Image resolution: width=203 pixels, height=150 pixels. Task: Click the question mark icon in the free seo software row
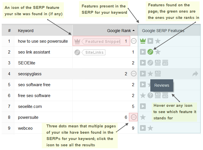pos(150,95)
